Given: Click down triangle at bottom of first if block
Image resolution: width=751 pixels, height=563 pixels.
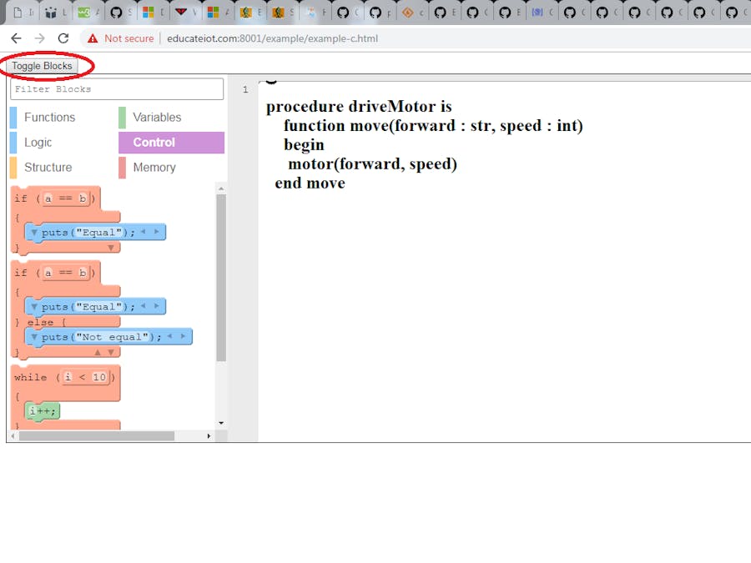Looking at the screenshot, I should [111, 248].
